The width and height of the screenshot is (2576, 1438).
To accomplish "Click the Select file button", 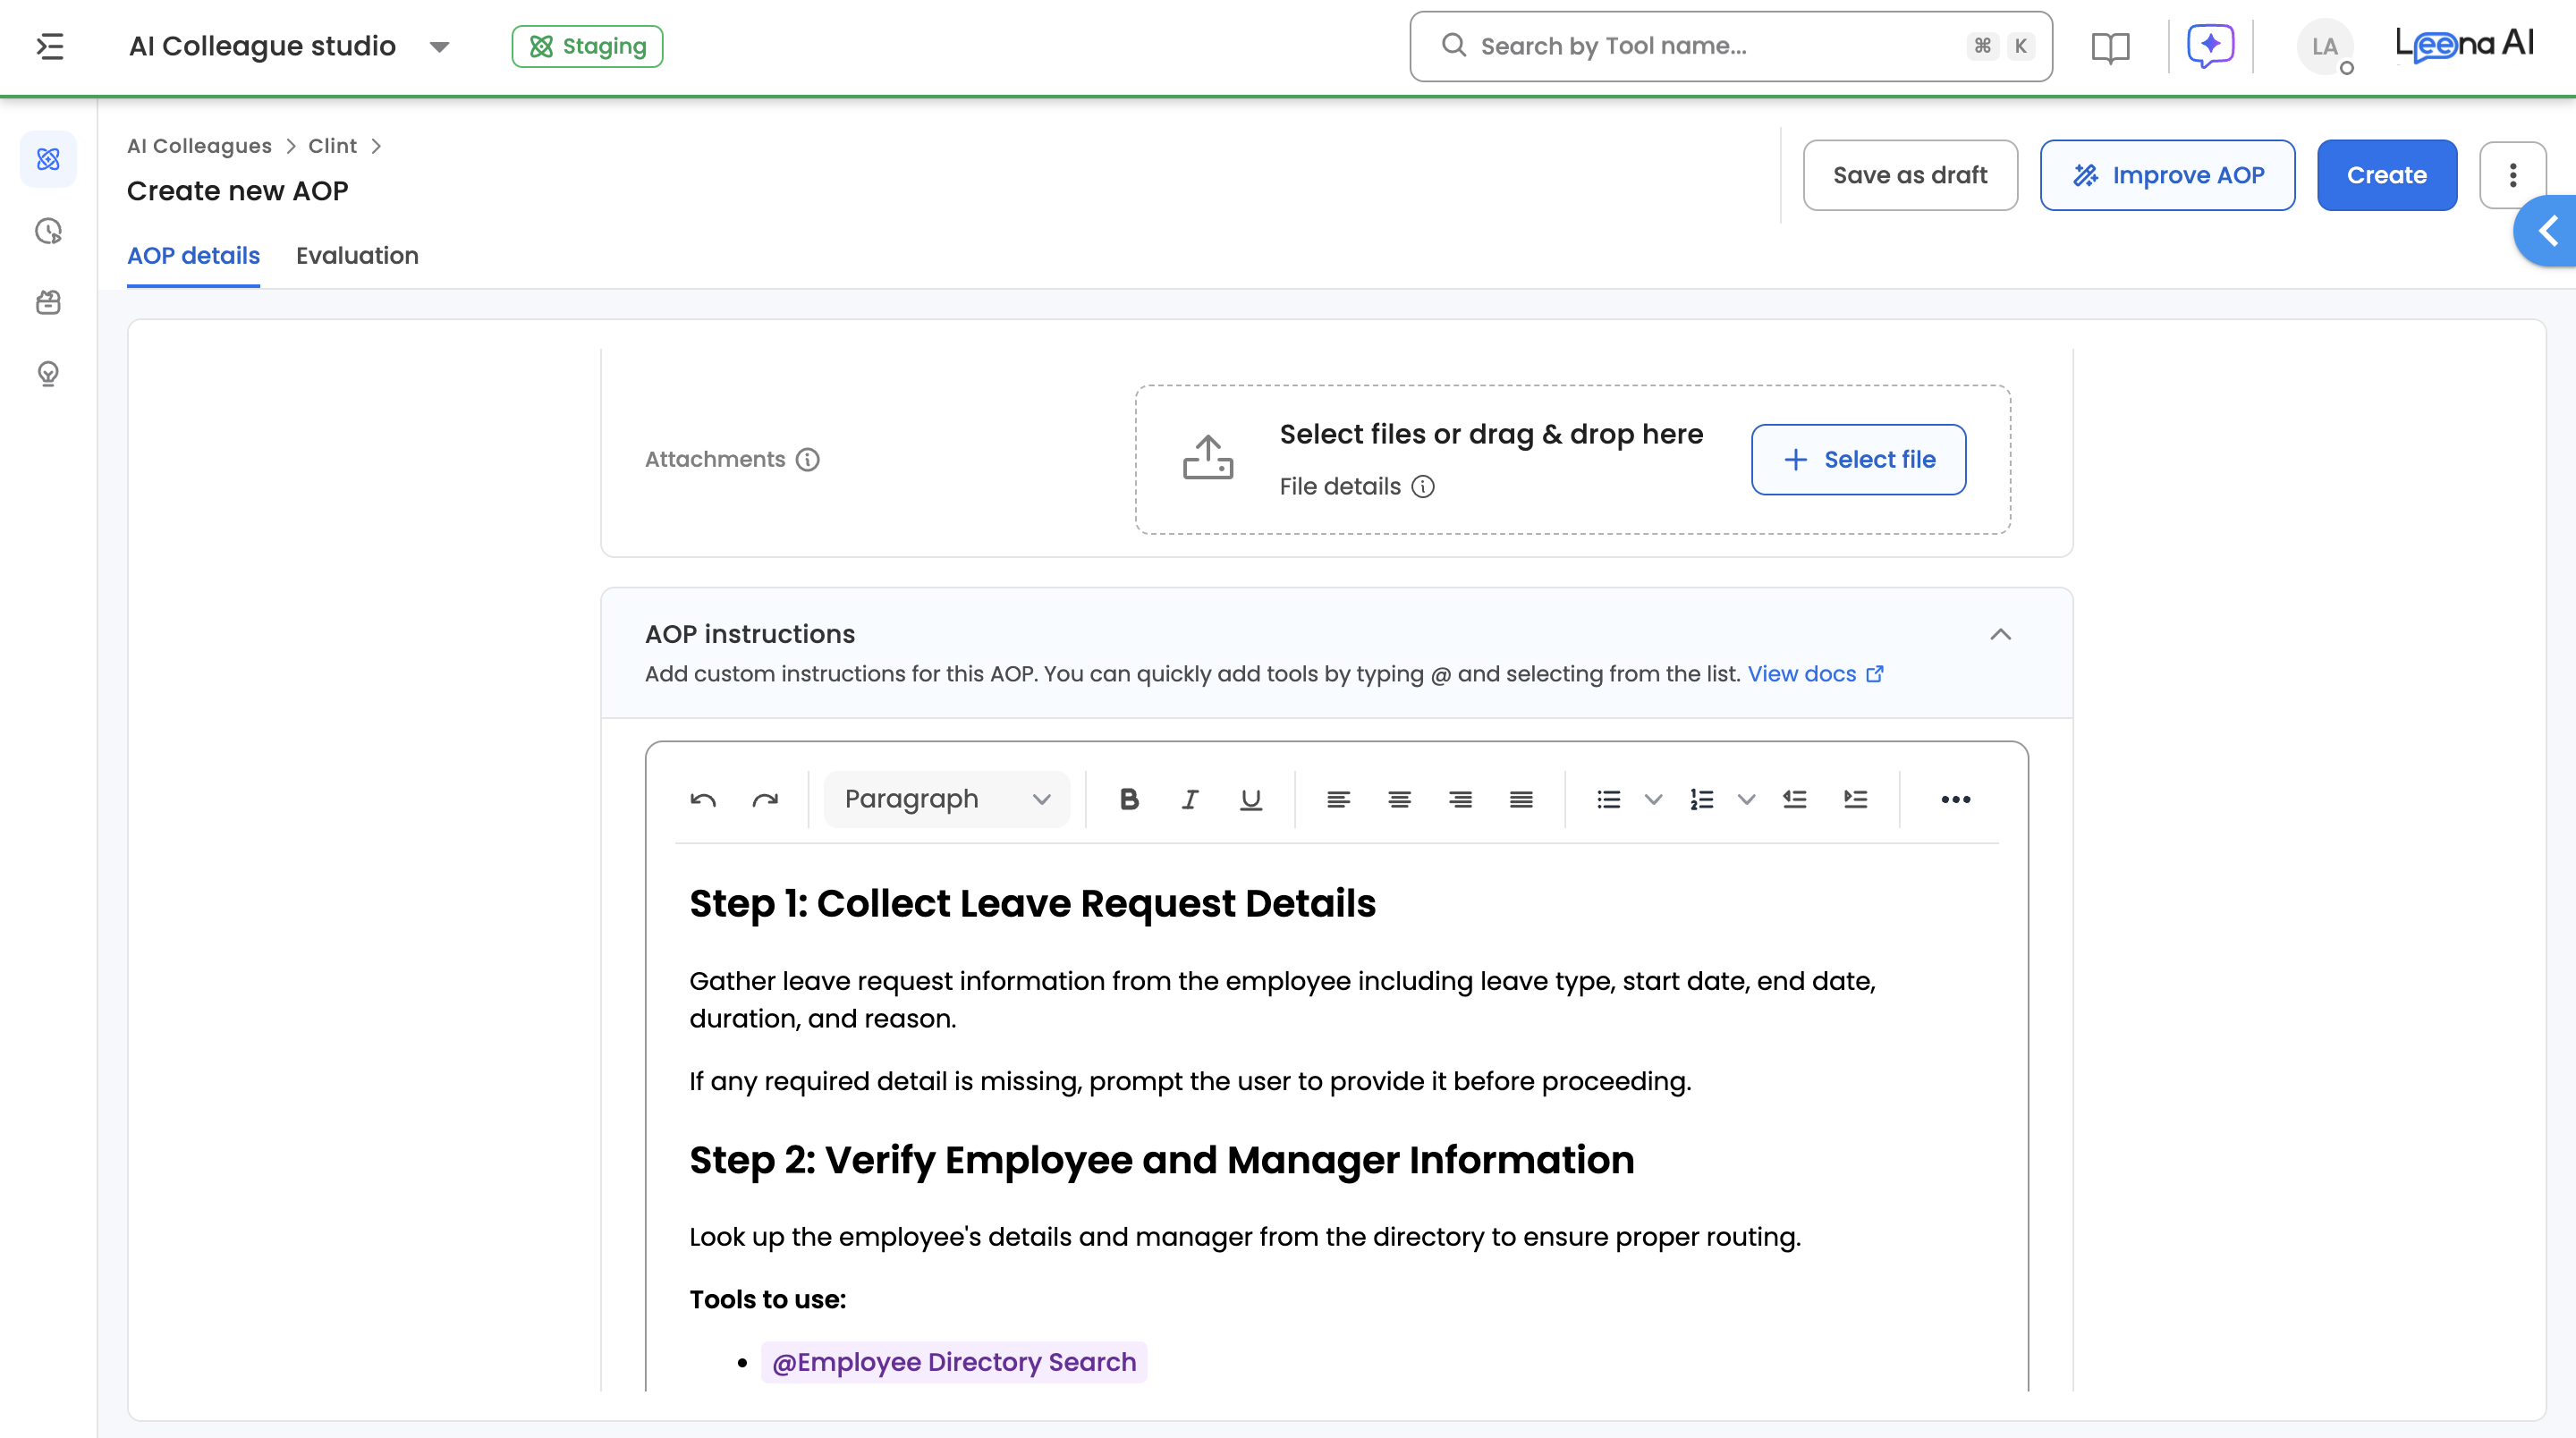I will coord(1858,460).
